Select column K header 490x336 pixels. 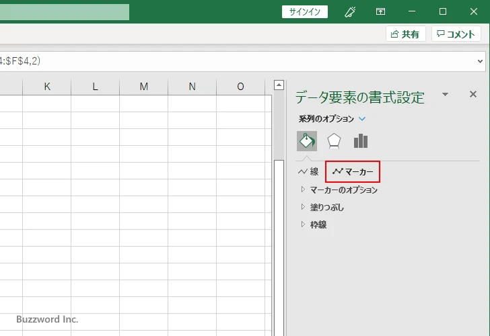[47, 87]
